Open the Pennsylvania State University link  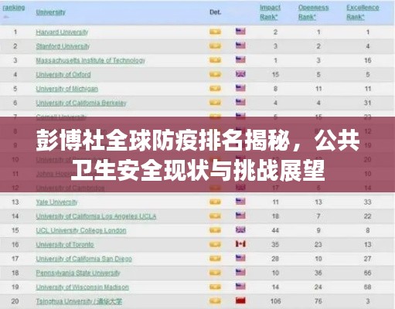(x=78, y=273)
